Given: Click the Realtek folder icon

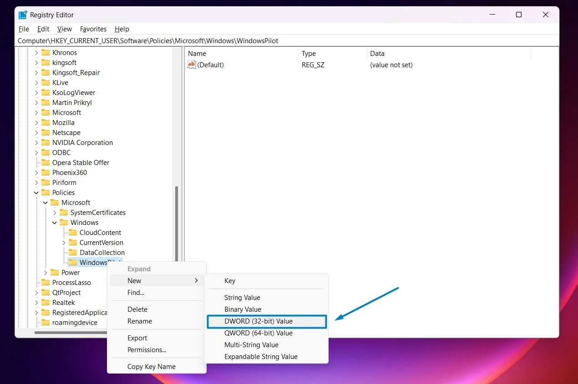Looking at the screenshot, I should click(x=46, y=302).
